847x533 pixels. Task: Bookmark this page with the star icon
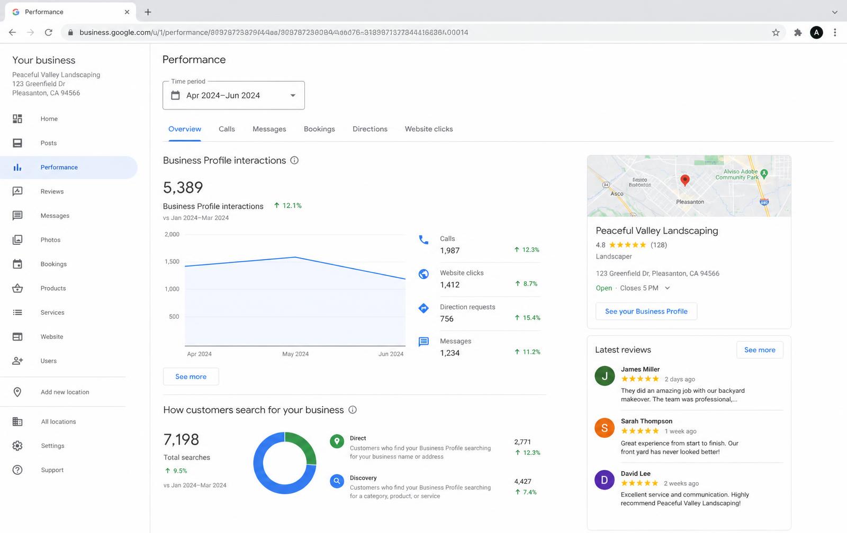tap(776, 32)
